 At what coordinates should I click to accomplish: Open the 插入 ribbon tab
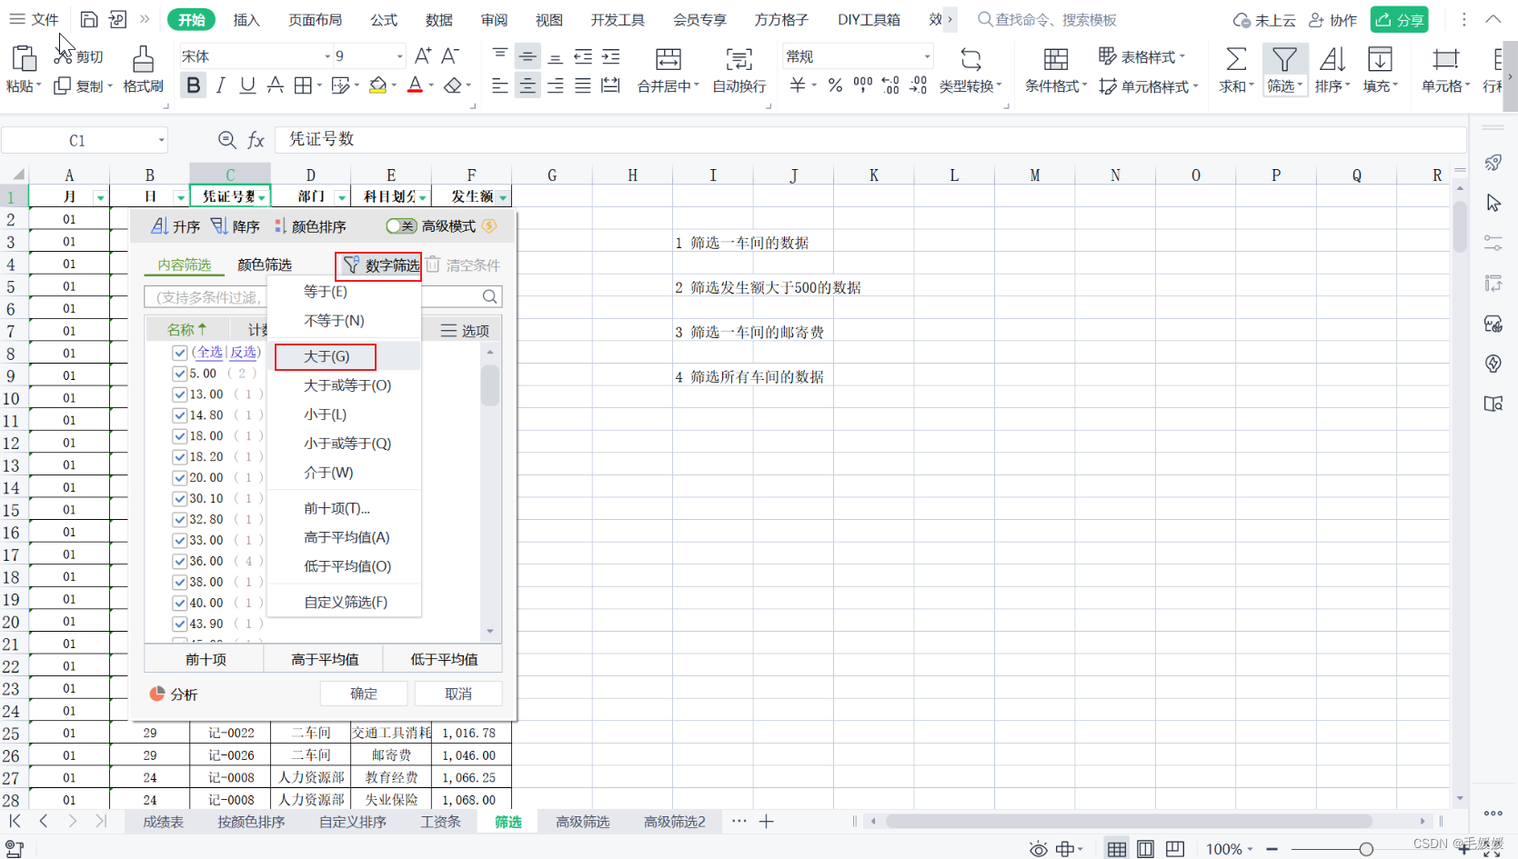coord(246,20)
